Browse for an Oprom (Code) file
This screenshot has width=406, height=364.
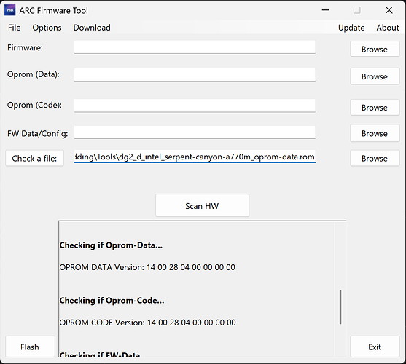[x=375, y=108]
